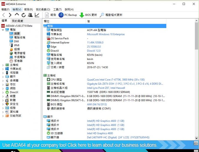Open the 工具(T) menu
The height and width of the screenshot is (152, 199).
(x=57, y=9)
